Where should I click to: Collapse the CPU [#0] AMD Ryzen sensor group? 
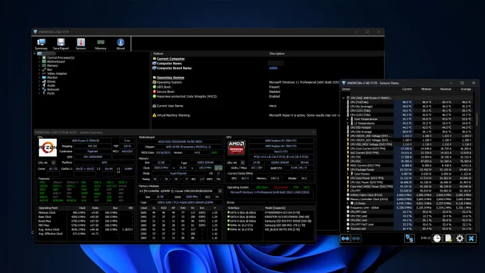click(344, 98)
